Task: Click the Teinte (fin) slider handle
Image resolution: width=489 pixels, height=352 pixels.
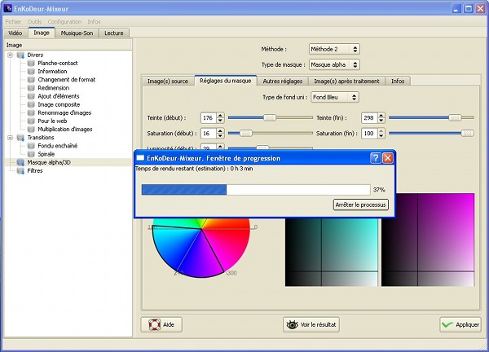Action: click(x=455, y=117)
